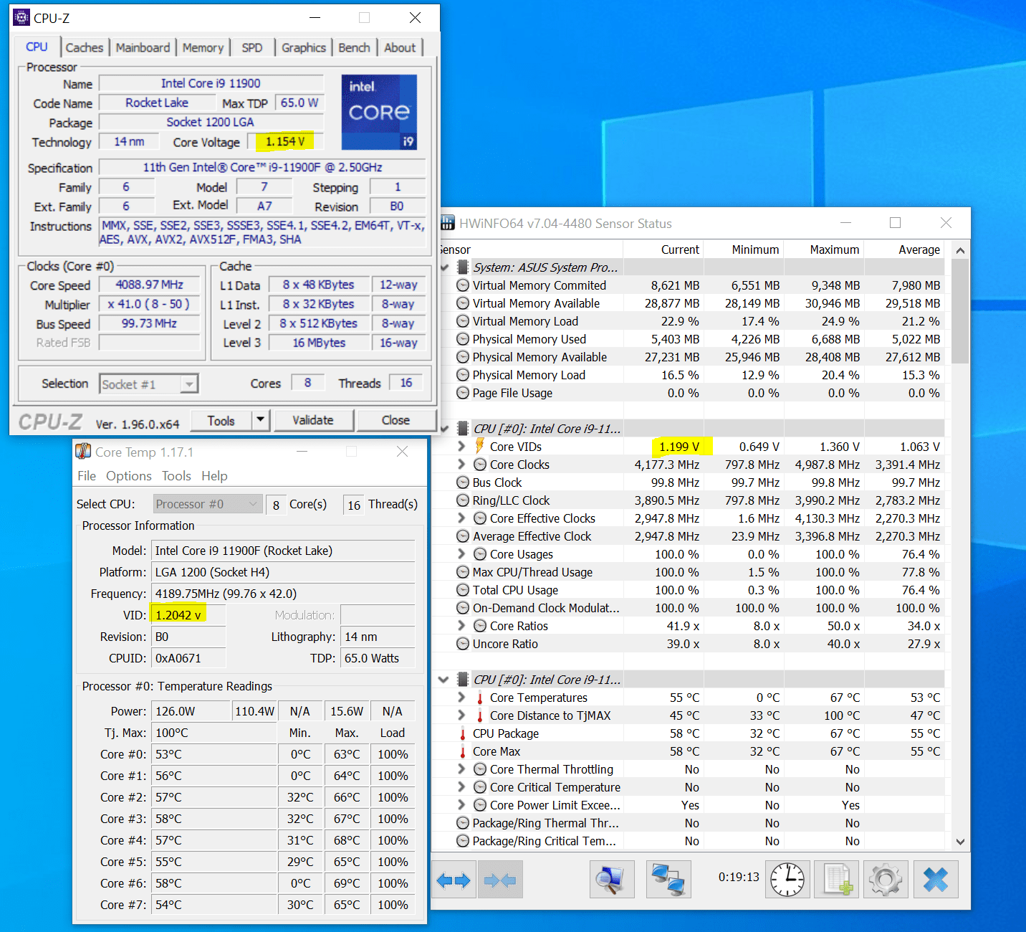Open the About tab in CPU-Z
This screenshot has height=932, width=1026.
[x=400, y=47]
